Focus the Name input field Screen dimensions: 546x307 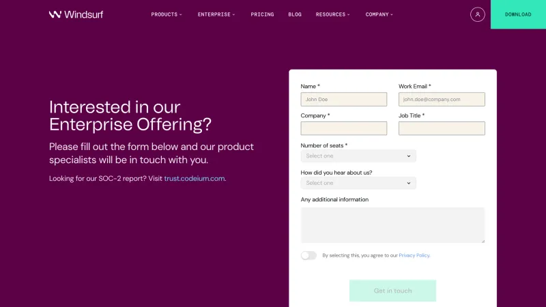click(x=344, y=99)
